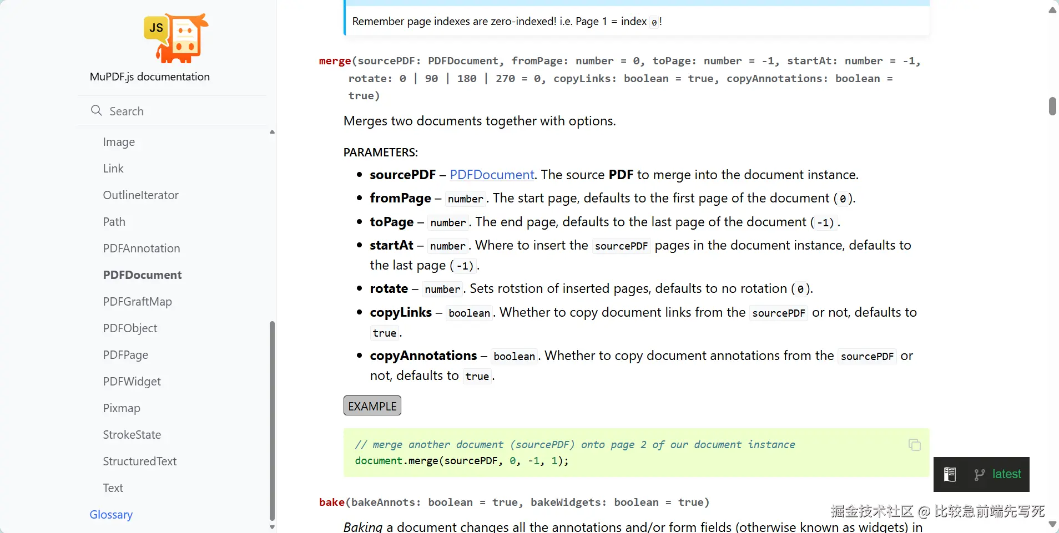
Task: Select Pixmap in sidebar
Action: coord(122,408)
